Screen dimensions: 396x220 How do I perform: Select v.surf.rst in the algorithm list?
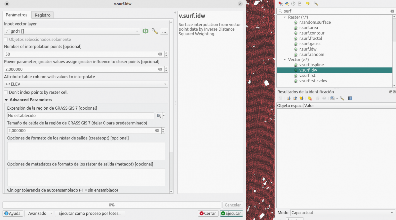coord(307,75)
